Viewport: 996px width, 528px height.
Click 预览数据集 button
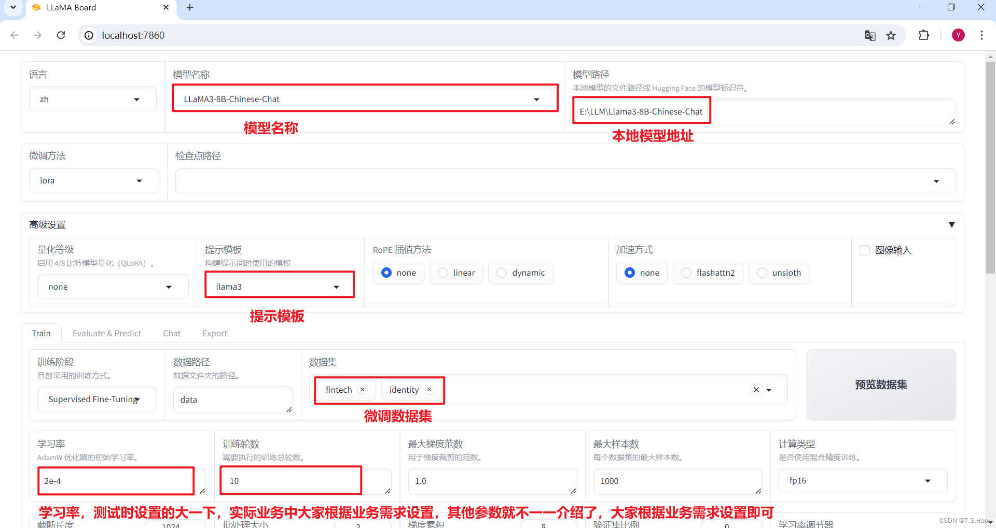click(881, 384)
